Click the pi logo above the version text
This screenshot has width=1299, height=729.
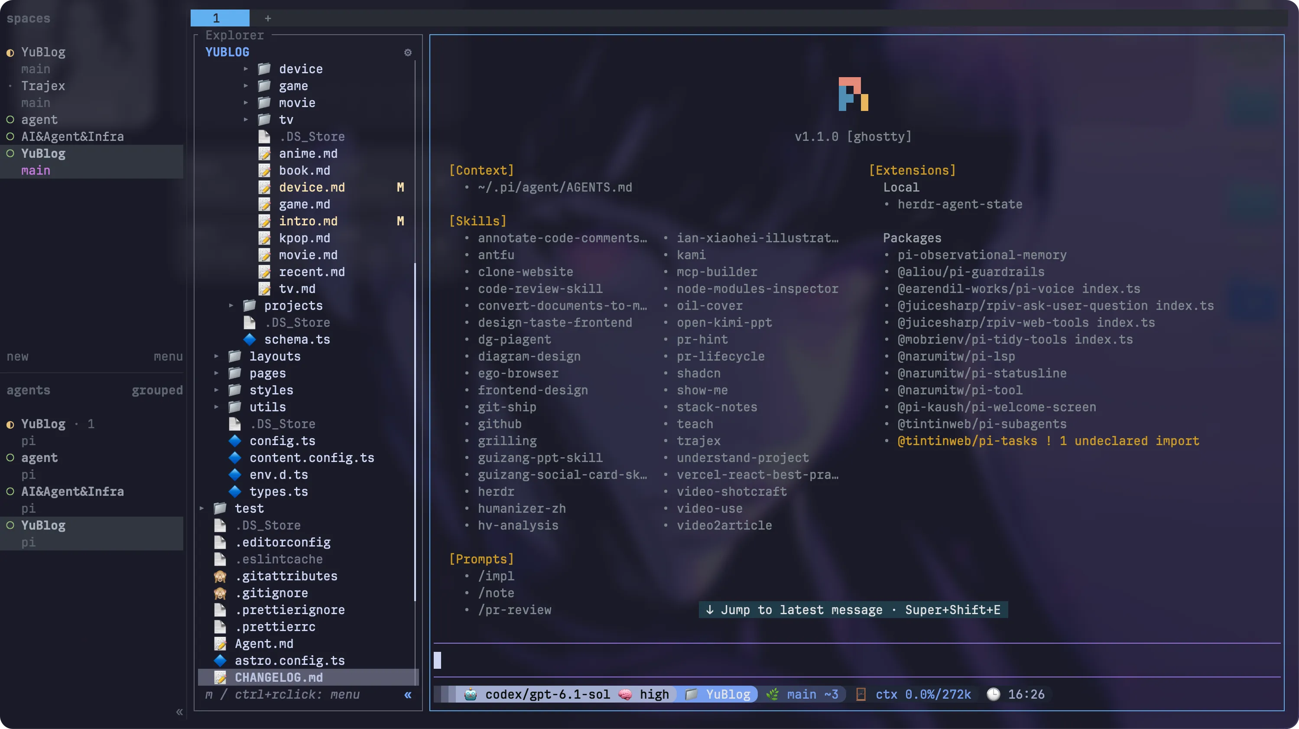(853, 94)
